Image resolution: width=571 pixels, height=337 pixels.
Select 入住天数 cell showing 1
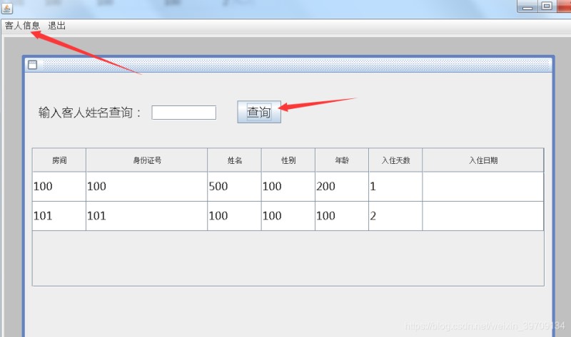click(x=395, y=187)
